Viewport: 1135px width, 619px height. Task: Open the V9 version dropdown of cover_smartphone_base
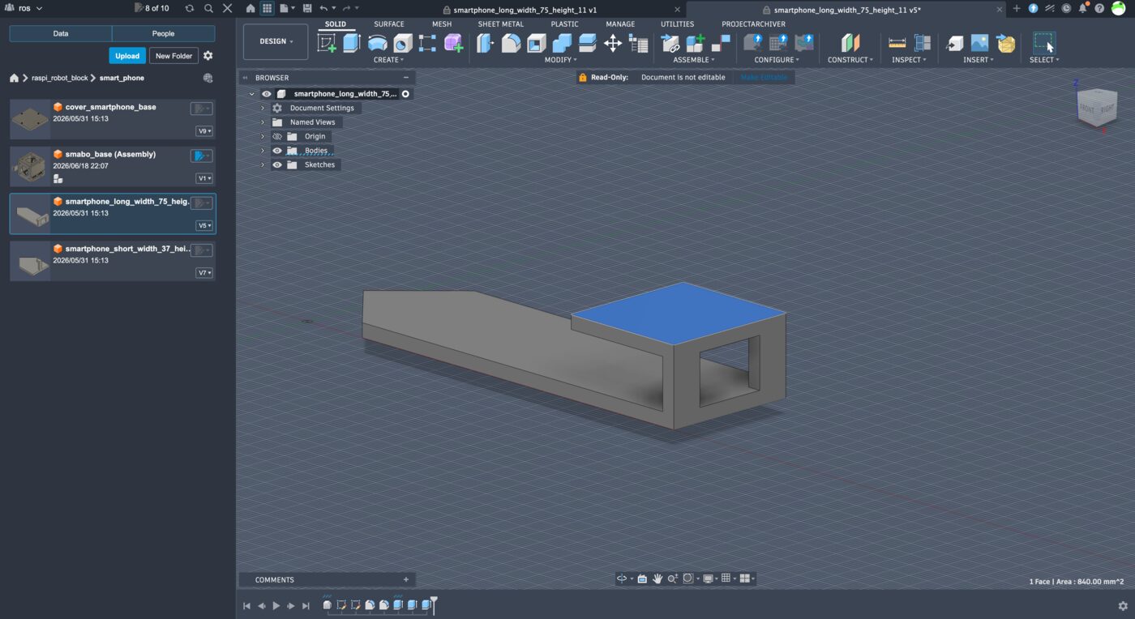coord(204,131)
